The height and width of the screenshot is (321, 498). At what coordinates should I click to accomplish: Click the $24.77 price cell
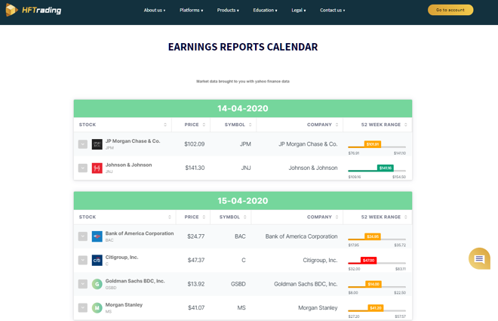click(196, 236)
